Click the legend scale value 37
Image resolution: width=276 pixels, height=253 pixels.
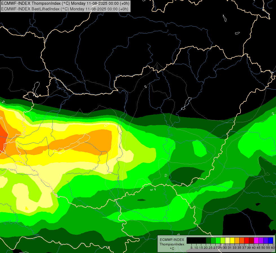click(x=244, y=248)
